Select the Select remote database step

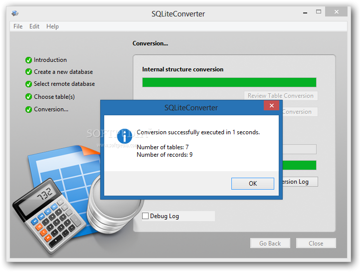tap(64, 84)
